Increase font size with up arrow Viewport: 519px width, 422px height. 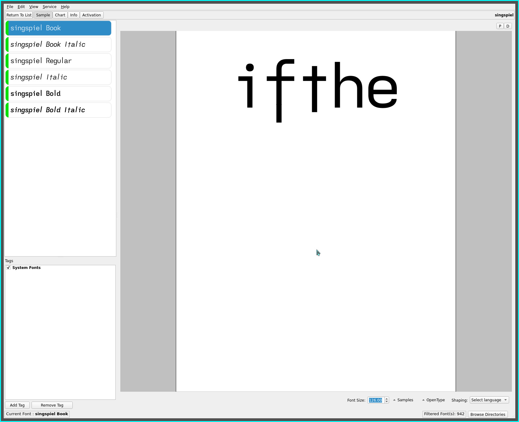click(x=387, y=399)
